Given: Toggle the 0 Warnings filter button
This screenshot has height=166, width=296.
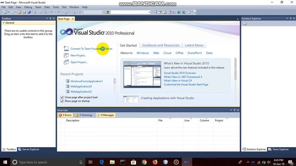Looking at the screenshot, I should pos(84,115).
